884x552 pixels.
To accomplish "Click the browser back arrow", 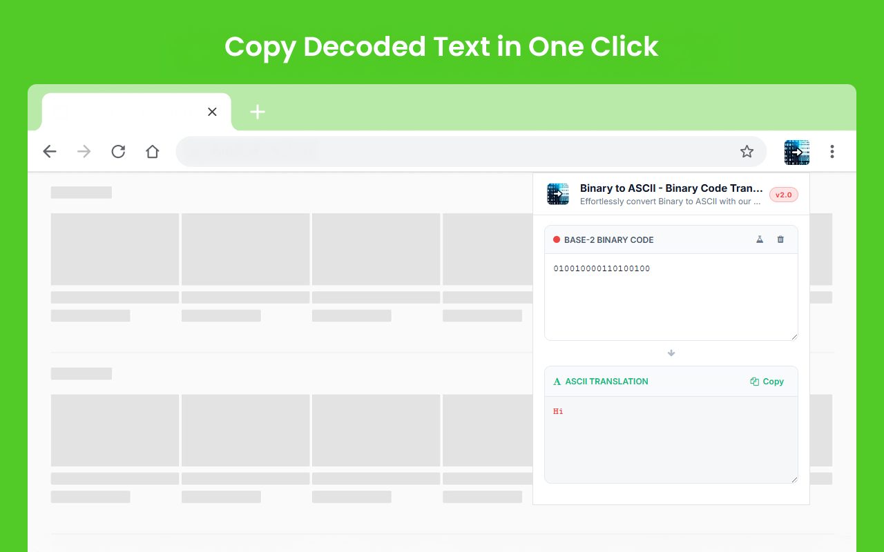I will (x=50, y=152).
